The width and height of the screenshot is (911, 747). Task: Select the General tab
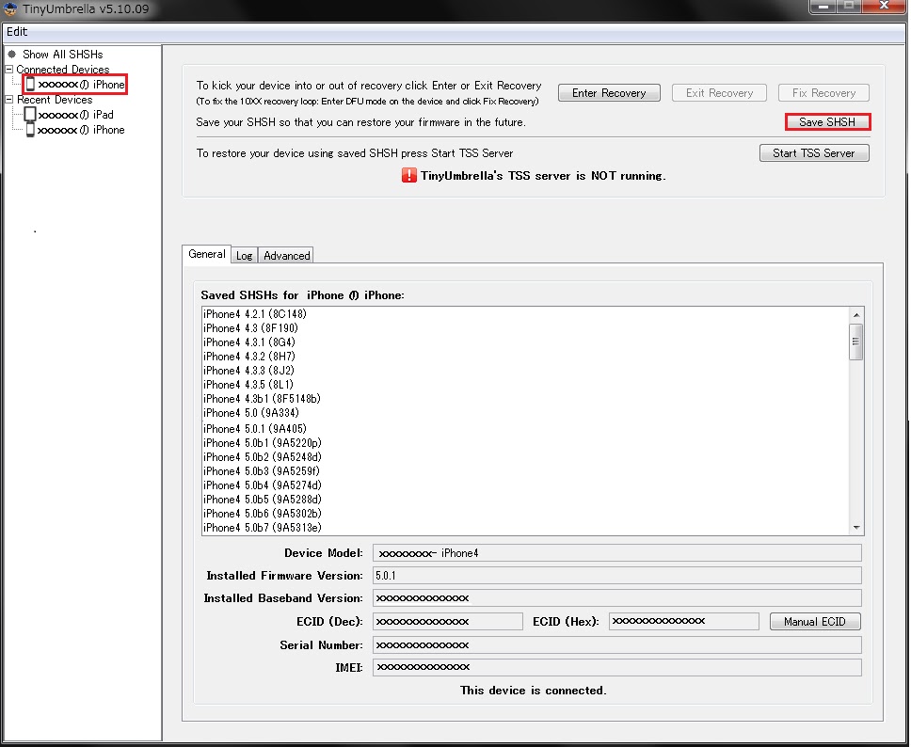pos(206,254)
